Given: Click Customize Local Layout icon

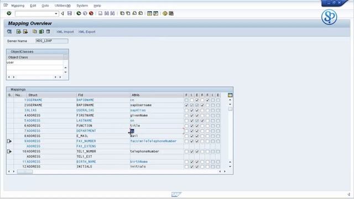Looking at the screenshot, I should (171, 13).
